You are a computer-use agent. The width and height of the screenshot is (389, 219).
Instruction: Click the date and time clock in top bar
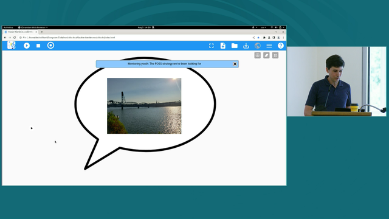[x=145, y=27]
